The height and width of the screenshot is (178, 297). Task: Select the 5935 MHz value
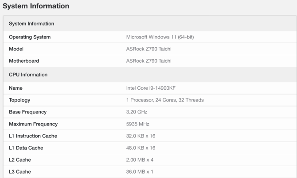pyautogui.click(x=138, y=124)
